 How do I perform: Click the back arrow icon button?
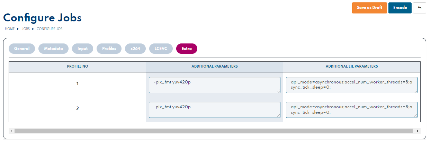pyautogui.click(x=419, y=8)
